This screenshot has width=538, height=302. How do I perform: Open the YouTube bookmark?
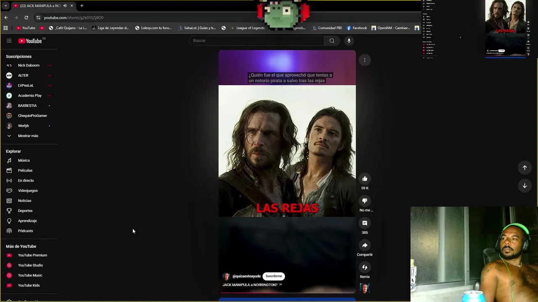tap(26, 28)
